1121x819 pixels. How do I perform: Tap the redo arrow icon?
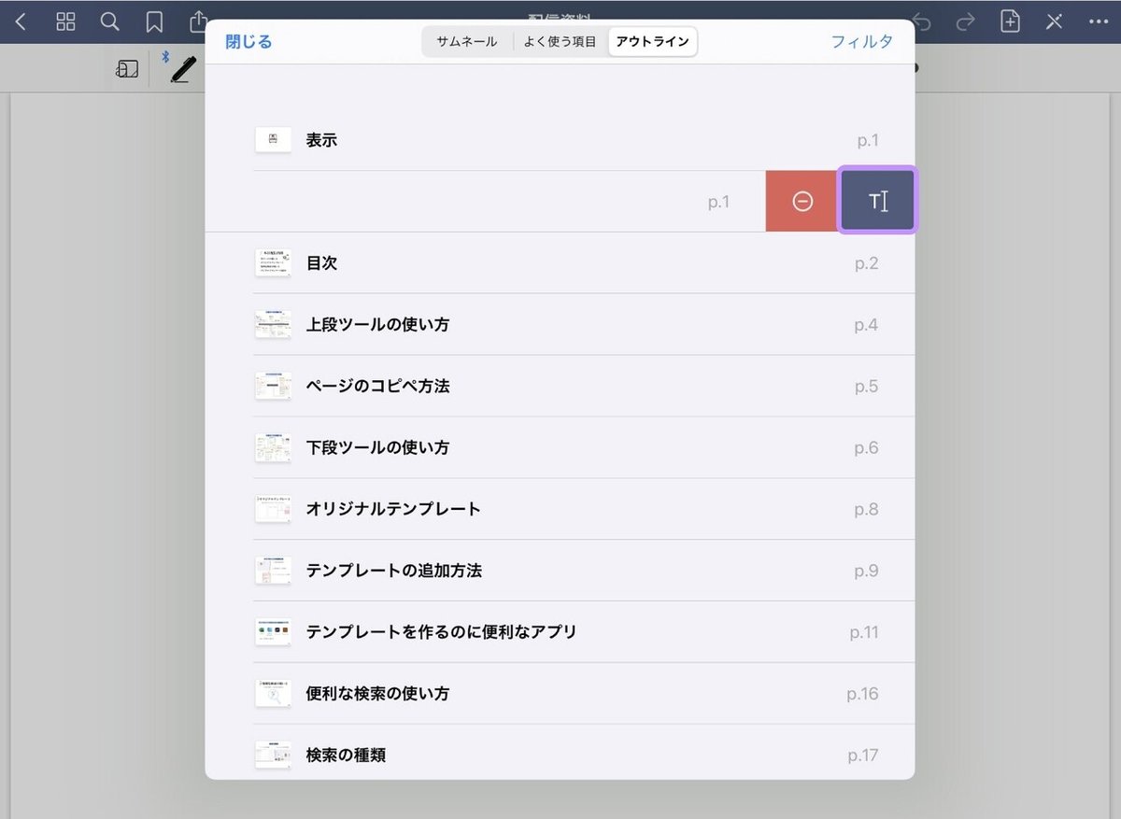966,21
